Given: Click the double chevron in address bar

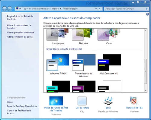Looking at the screenshot, I should click(x=20, y=9).
